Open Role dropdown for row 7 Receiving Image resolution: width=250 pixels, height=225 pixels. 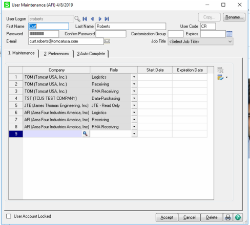pos(134,120)
